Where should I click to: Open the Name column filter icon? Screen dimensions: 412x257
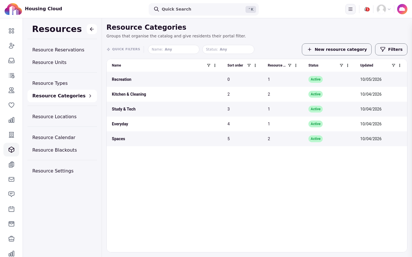pyautogui.click(x=209, y=65)
